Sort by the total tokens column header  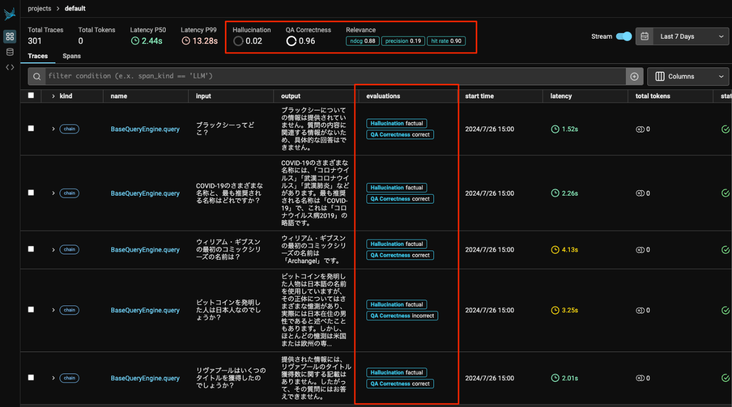tap(653, 96)
